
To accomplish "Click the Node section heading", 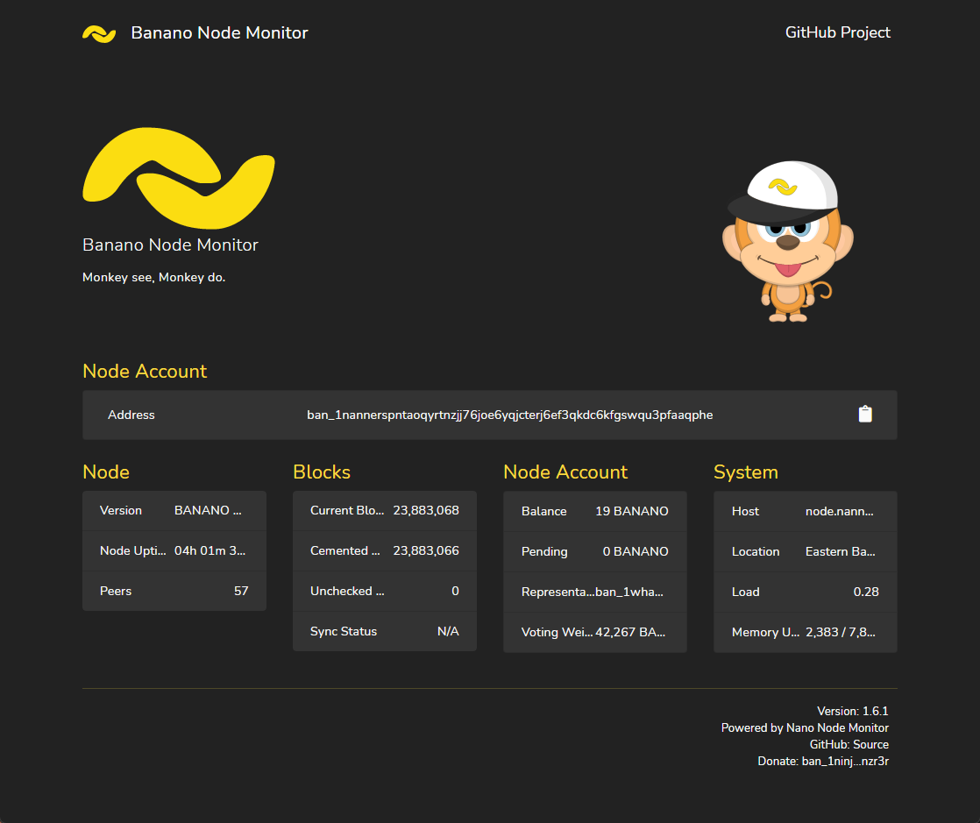I will [106, 472].
